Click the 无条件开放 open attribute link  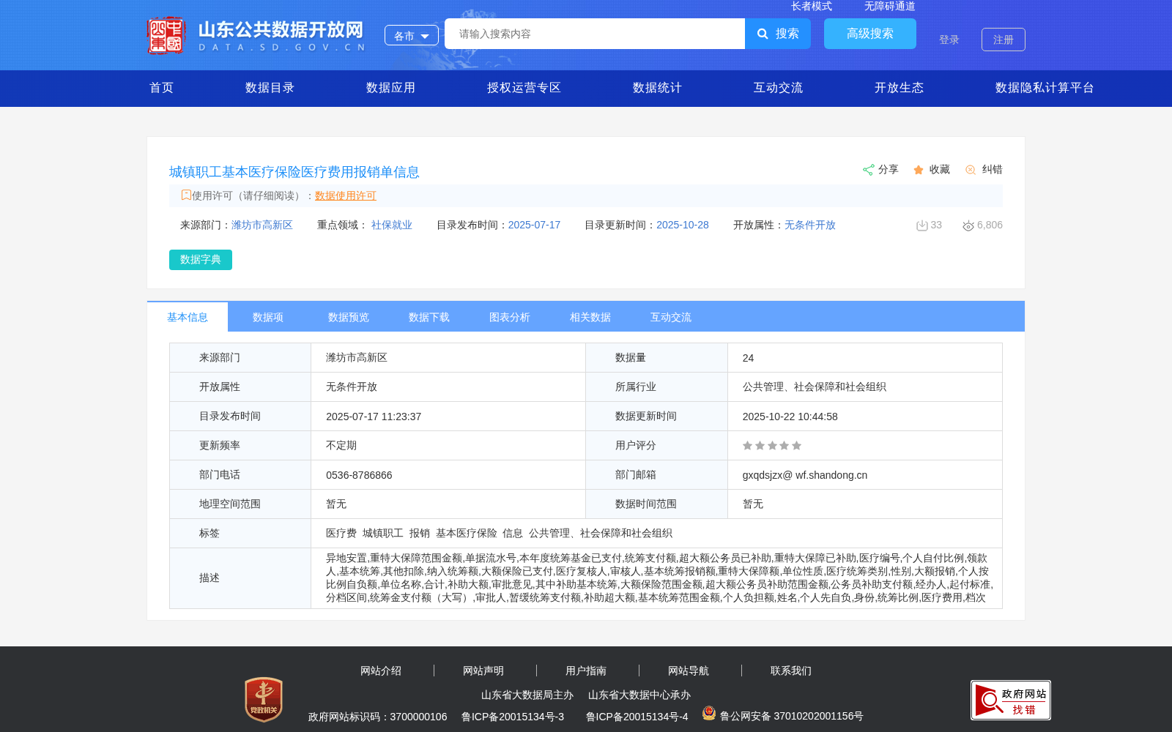810,225
